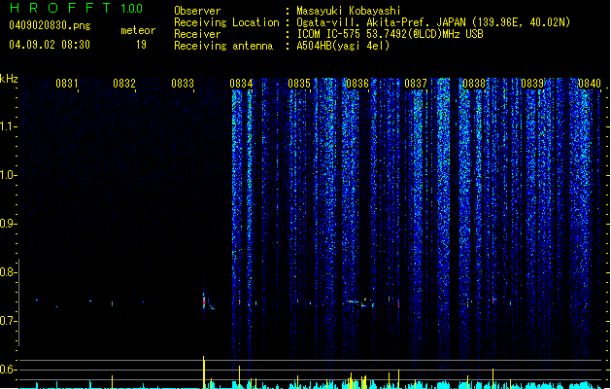Select the version number 1.00
Image resolution: width=611 pixels, height=389 pixels.
pyautogui.click(x=132, y=8)
